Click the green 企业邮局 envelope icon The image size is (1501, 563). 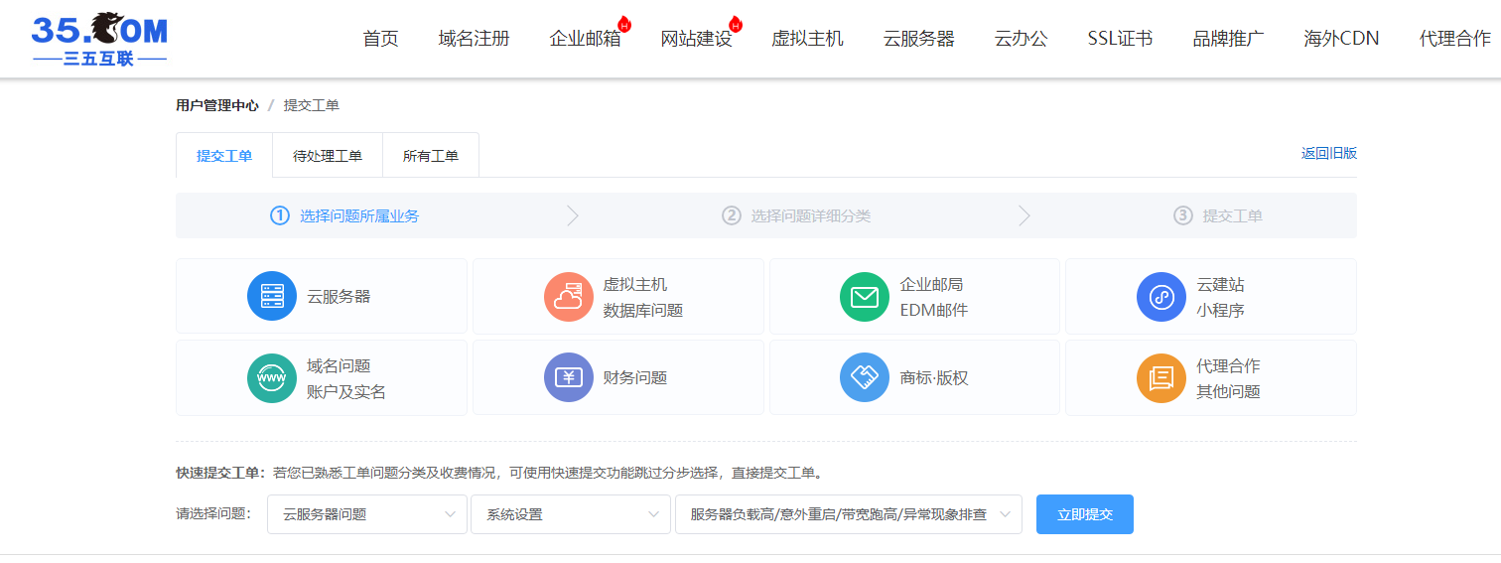tap(865, 296)
